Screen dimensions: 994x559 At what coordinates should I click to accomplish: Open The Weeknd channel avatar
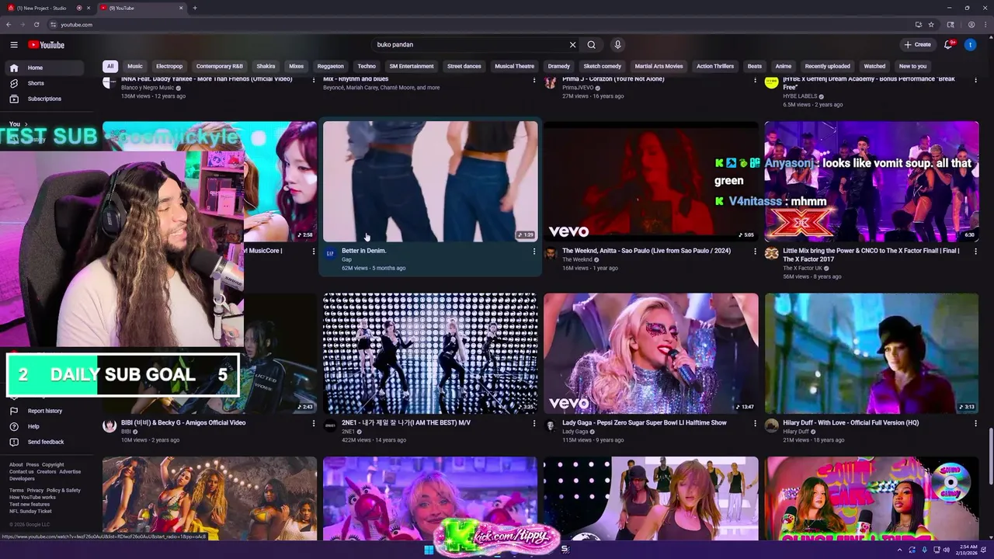(551, 254)
